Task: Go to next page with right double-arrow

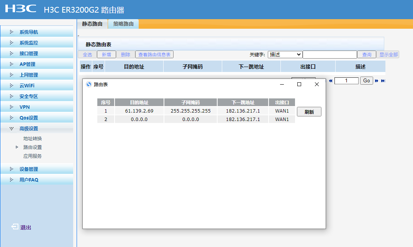Action: point(377,81)
